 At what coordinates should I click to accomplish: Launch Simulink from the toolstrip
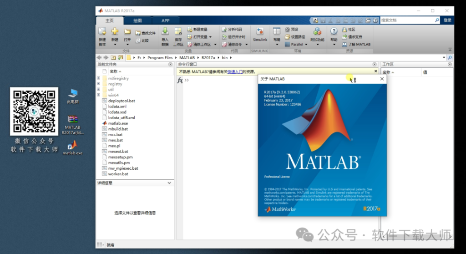pyautogui.click(x=260, y=35)
